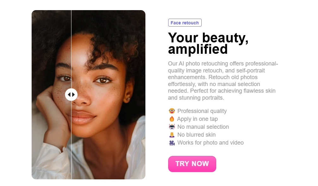Click the "No manual selection" feature text
The image size is (318, 186).
click(x=203, y=127)
